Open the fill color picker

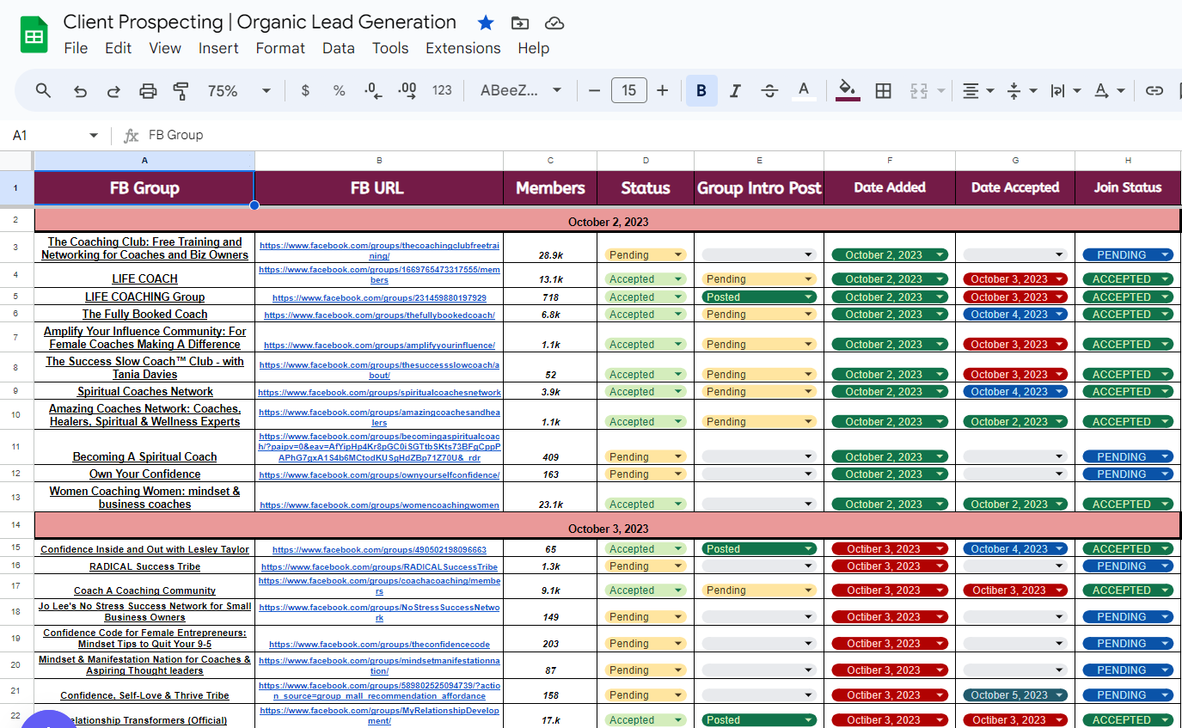[x=848, y=90]
